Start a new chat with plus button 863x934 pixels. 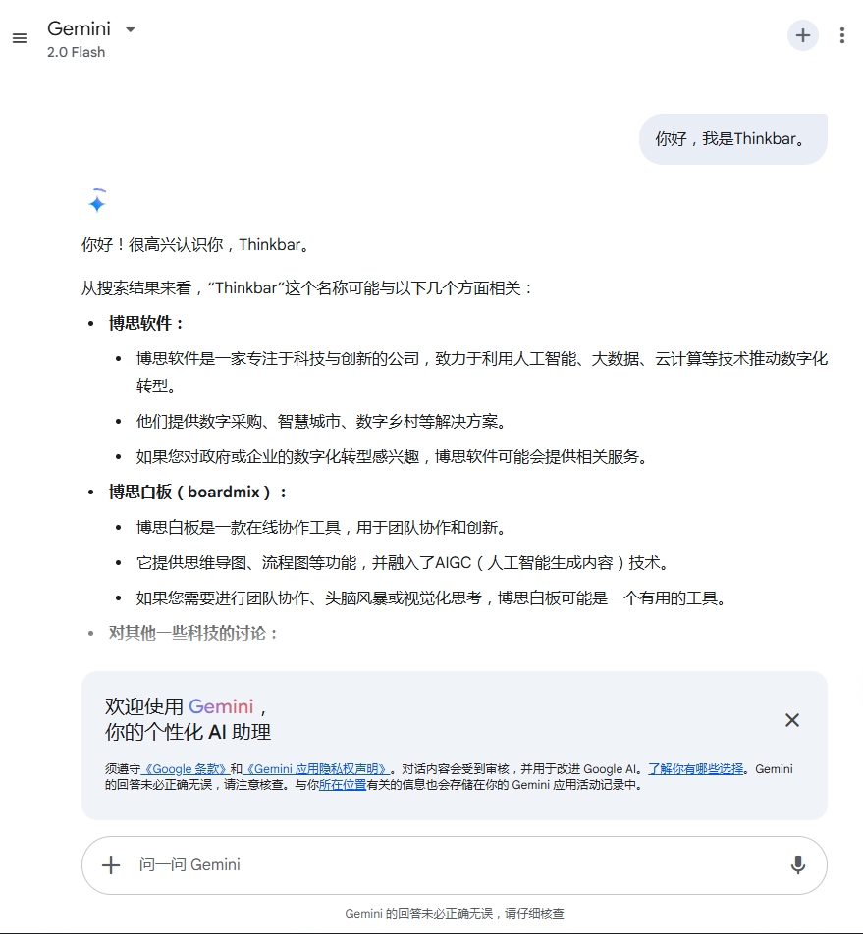[803, 35]
